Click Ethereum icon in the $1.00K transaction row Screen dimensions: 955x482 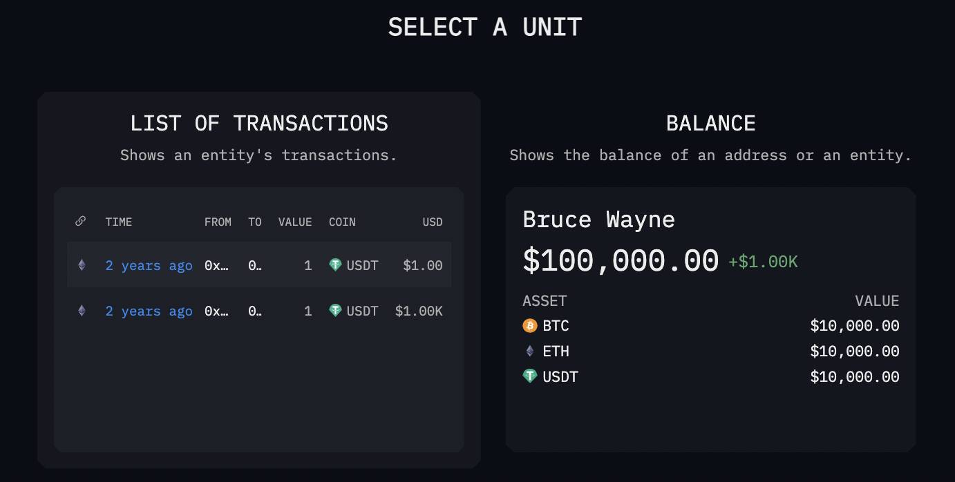tap(82, 311)
